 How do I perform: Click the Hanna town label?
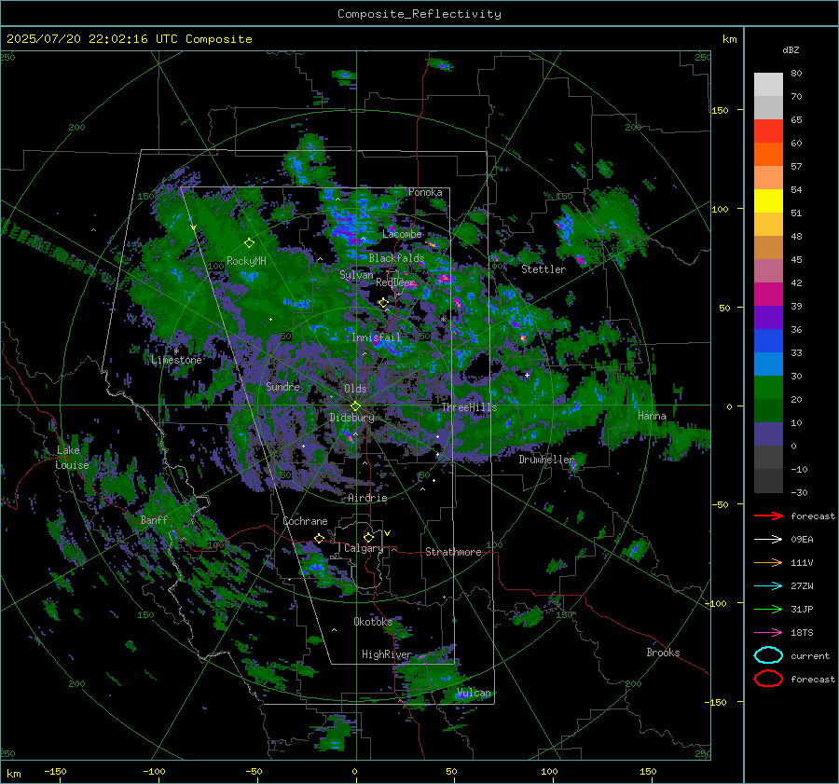(x=652, y=416)
